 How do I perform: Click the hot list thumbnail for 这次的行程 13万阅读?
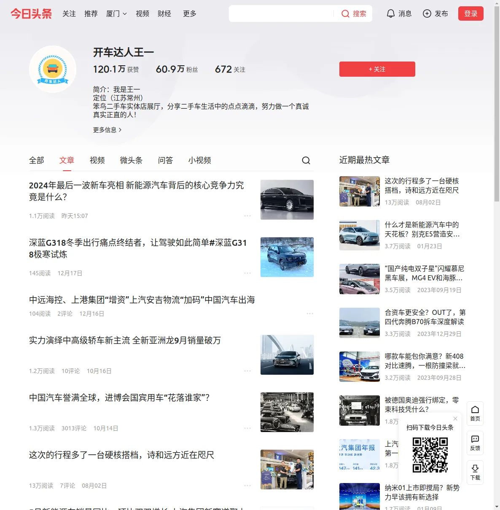[x=360, y=191]
